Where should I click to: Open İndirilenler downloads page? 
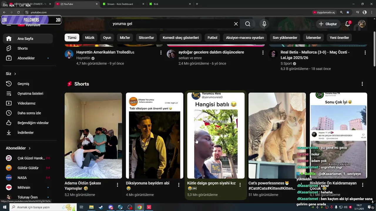click(x=28, y=132)
